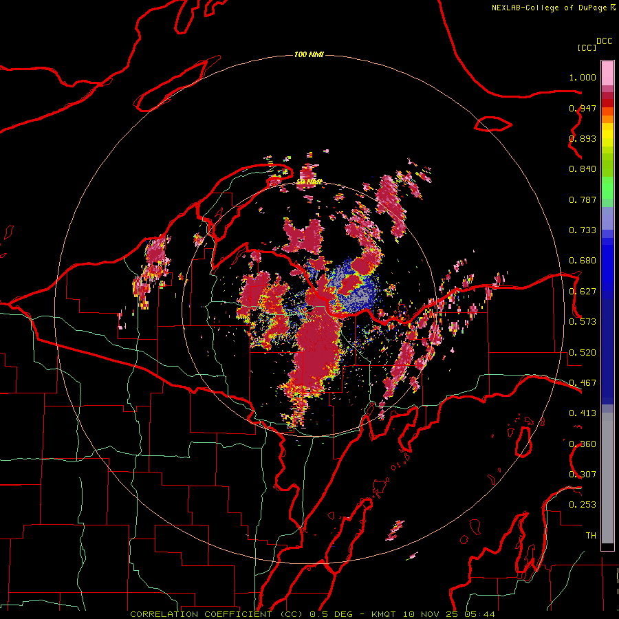The width and height of the screenshot is (619, 619).
Task: Pick the bright green segment of the color bar
Action: click(607, 188)
